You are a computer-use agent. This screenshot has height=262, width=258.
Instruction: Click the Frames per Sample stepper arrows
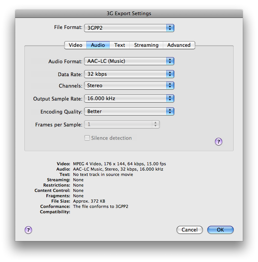156,124
